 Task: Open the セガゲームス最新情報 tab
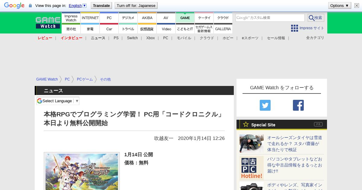(204, 28)
